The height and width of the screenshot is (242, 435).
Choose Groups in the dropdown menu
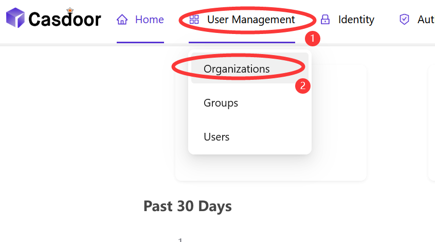click(221, 102)
